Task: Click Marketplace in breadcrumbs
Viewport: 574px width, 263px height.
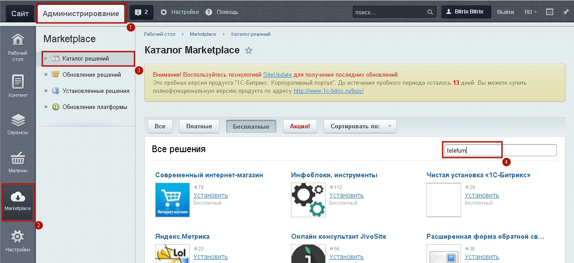Action: 203,34
